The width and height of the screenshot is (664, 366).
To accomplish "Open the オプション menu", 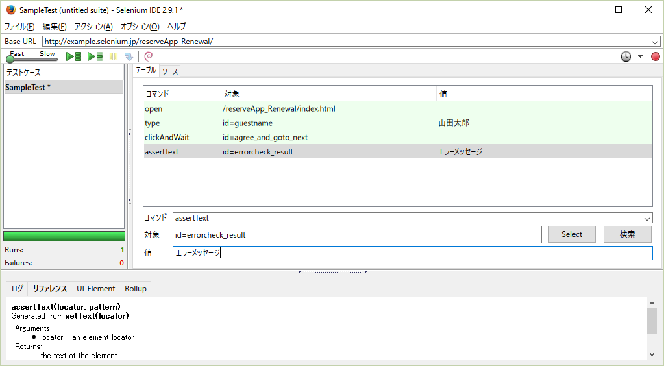I will pyautogui.click(x=140, y=26).
